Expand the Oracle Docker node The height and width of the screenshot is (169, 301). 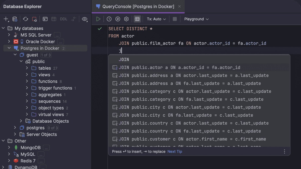tap(9, 42)
